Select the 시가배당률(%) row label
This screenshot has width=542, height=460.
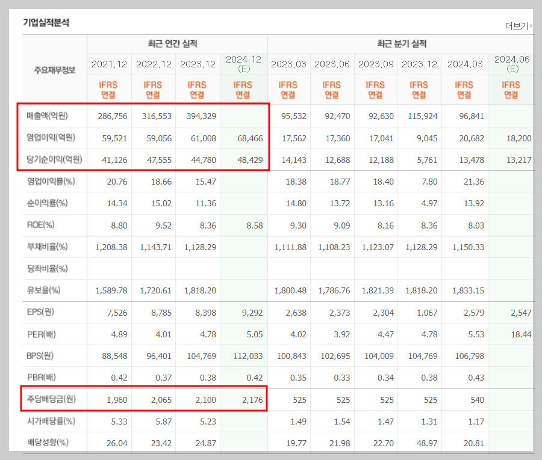51,421
